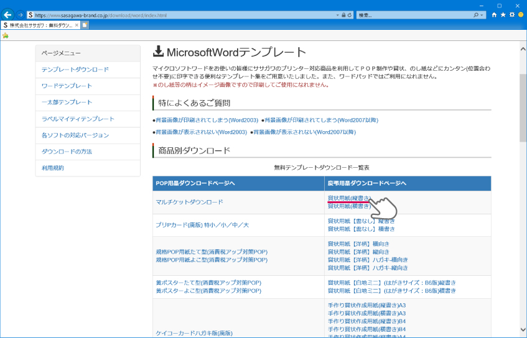Open ワードテンプレート in page menu

click(x=67, y=86)
